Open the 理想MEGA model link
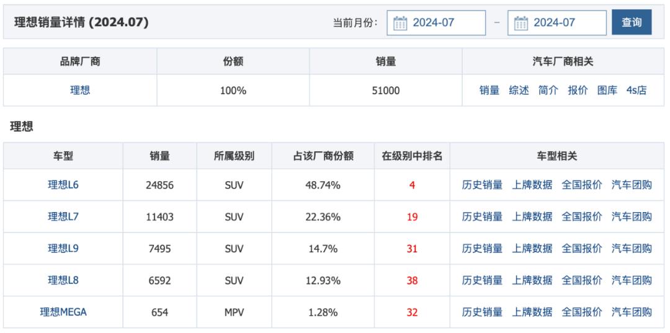Image resolution: width=670 pixels, height=333 pixels. (63, 312)
